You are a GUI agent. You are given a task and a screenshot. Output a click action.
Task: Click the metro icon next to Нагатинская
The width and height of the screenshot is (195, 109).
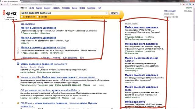click(x=51, y=53)
